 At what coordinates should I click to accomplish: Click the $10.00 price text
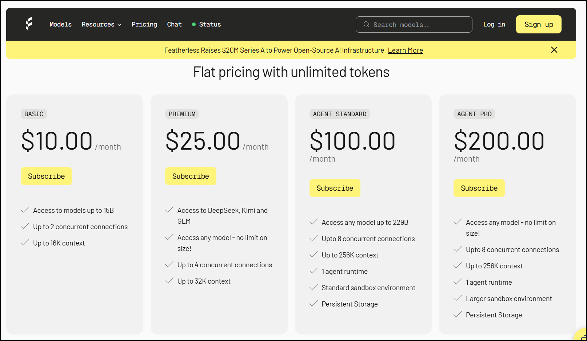point(57,141)
